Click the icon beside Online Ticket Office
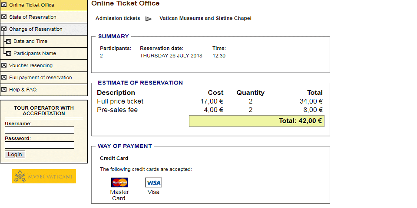The height and width of the screenshot is (208, 417). pyautogui.click(x=4, y=5)
